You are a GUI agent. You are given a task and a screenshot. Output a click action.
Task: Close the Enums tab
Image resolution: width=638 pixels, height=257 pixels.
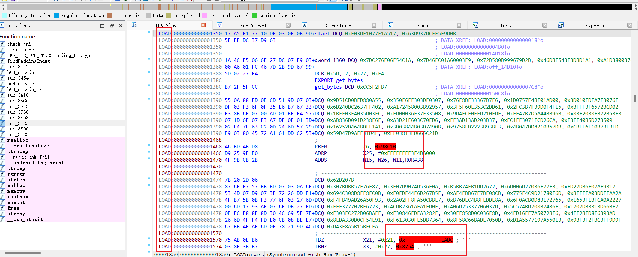(x=459, y=25)
